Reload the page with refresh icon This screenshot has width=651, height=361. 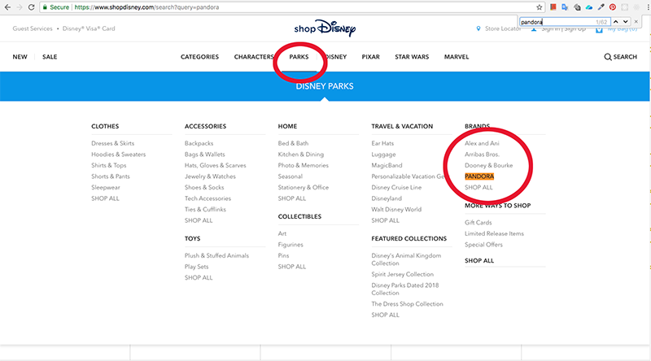[x=30, y=7]
